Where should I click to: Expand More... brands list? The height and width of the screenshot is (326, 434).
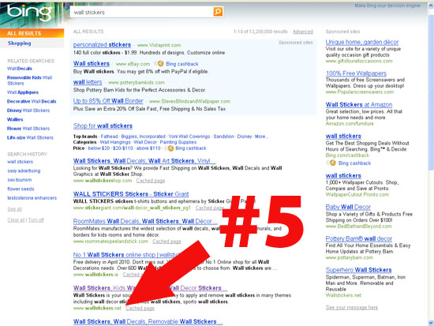(261, 137)
